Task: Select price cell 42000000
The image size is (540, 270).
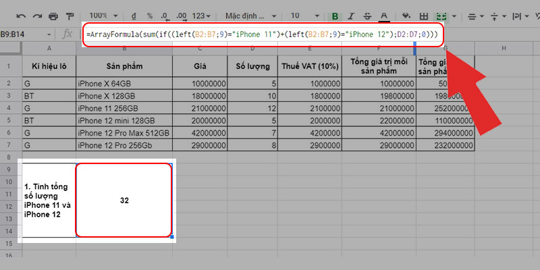Action: [200, 133]
